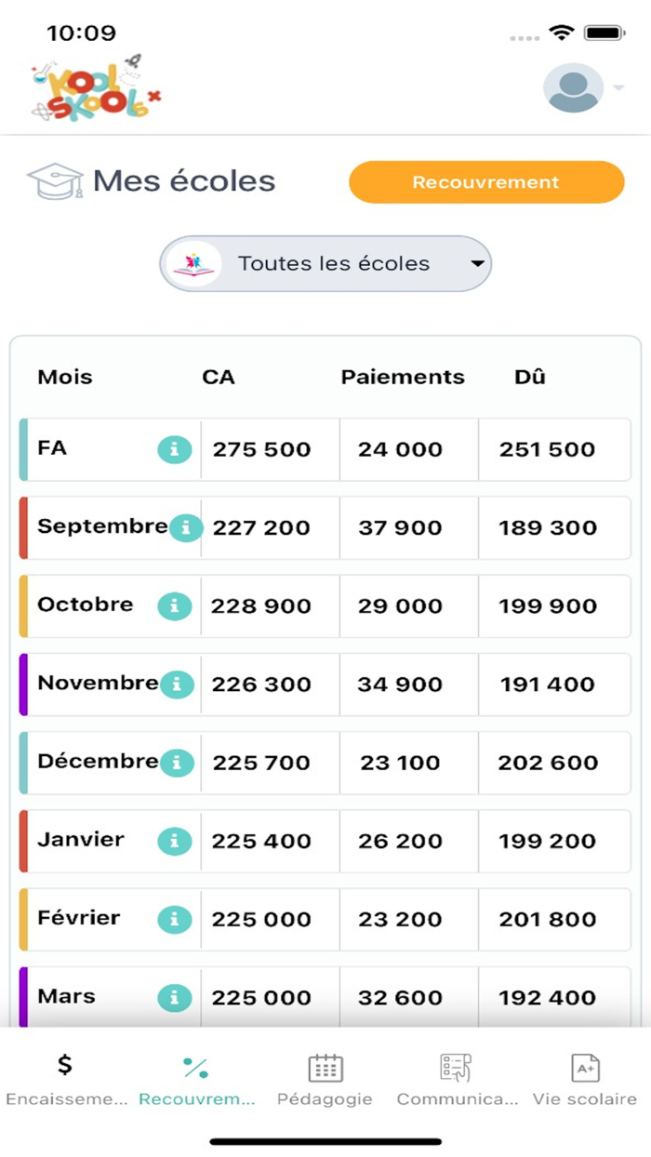Open the Toutes les écoles dropdown

tap(325, 264)
